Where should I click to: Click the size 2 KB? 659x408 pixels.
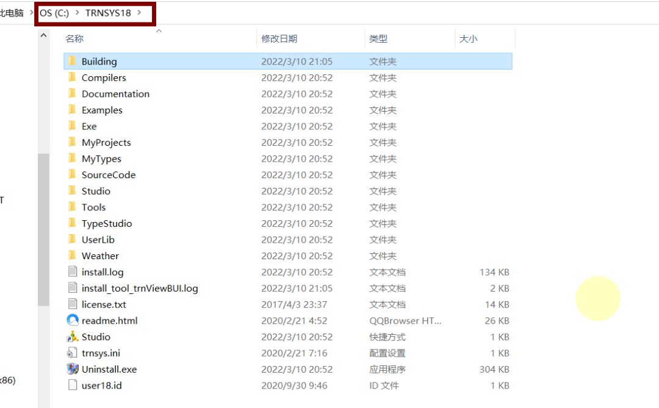click(x=499, y=288)
